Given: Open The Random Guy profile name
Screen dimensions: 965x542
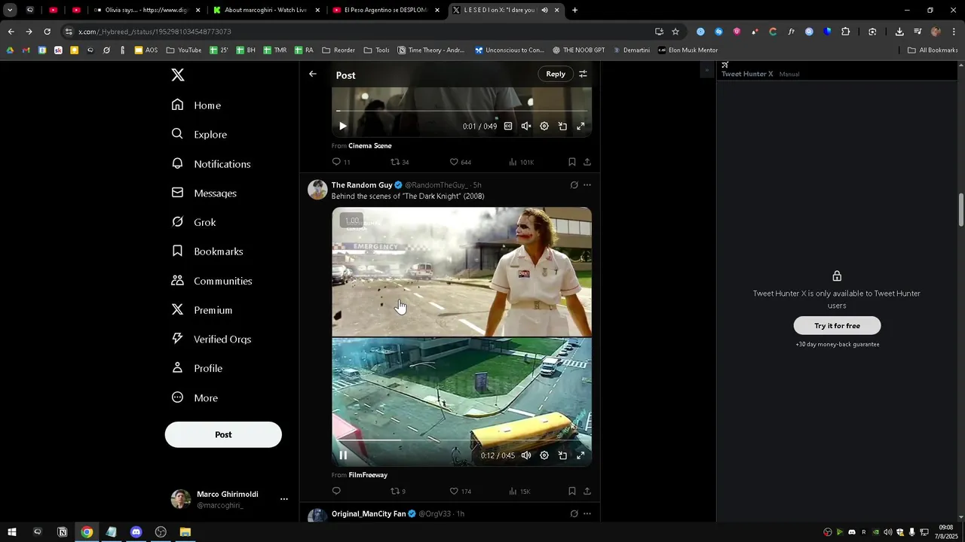Looking at the screenshot, I should click(x=362, y=185).
